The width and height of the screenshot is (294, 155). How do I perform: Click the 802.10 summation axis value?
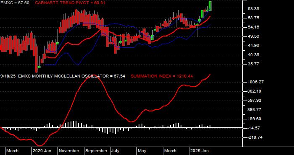click(x=254, y=91)
